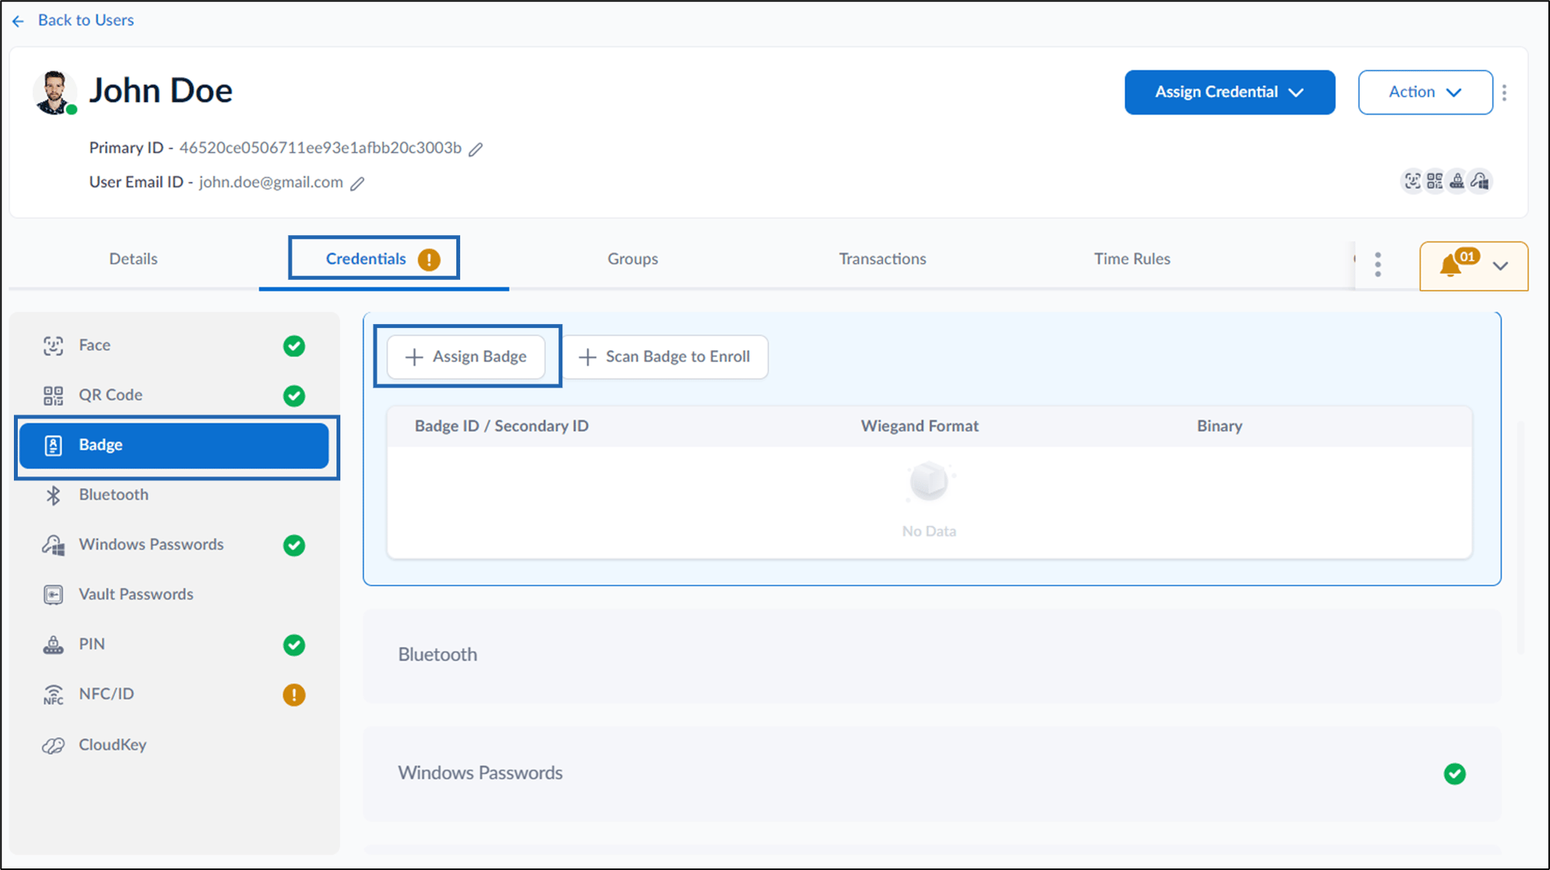Select NFC/ID in the credentials sidebar

(174, 694)
